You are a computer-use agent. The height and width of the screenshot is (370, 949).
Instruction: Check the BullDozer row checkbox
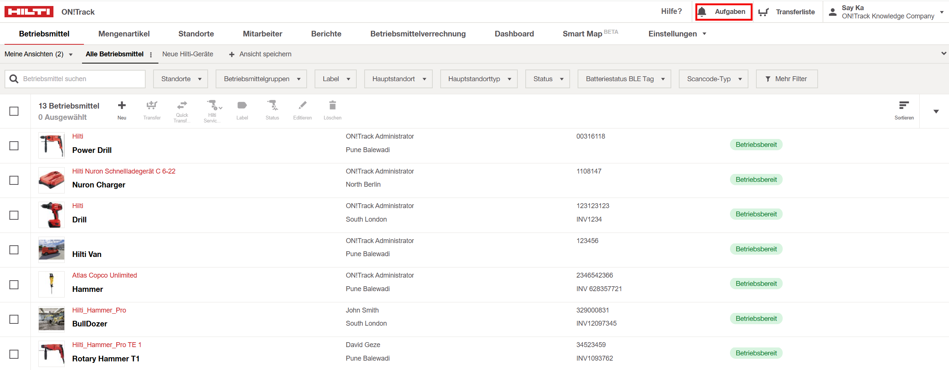pos(14,319)
